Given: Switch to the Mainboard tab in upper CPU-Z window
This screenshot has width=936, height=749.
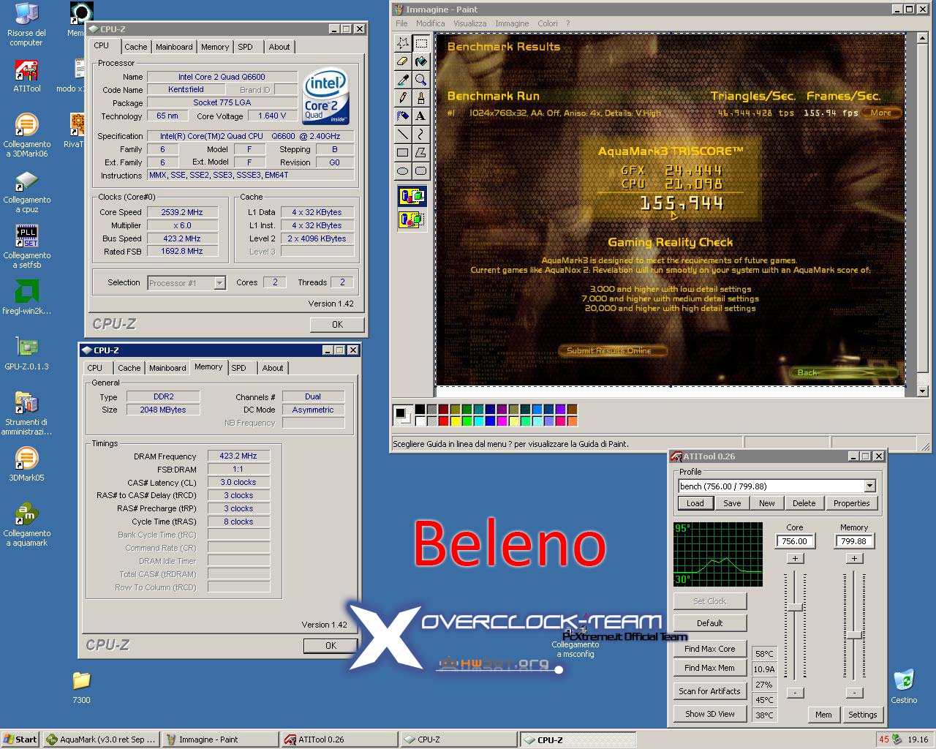Looking at the screenshot, I should click(x=174, y=47).
